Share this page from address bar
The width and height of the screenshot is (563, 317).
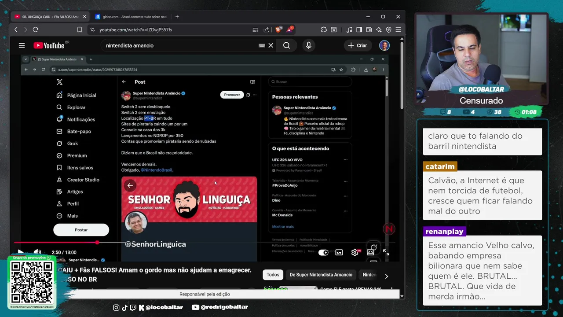[x=266, y=29]
